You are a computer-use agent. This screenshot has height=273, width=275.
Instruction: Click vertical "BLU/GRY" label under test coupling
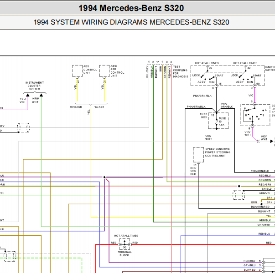[147, 72]
